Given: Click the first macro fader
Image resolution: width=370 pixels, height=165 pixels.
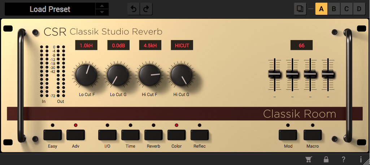Looking at the screenshot, I should (x=274, y=75).
